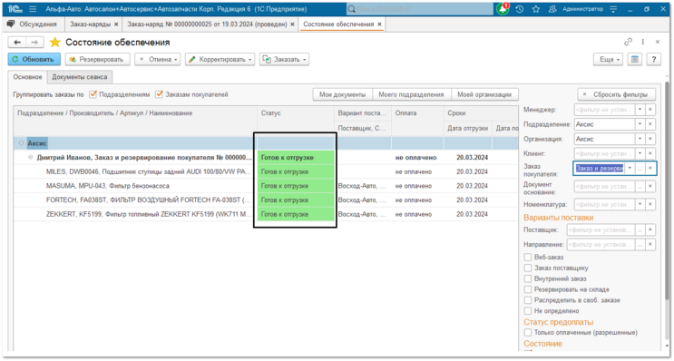Image resolution: width=674 pixels, height=361 pixels.
Task: Open notifications bell icon
Action: (x=503, y=9)
